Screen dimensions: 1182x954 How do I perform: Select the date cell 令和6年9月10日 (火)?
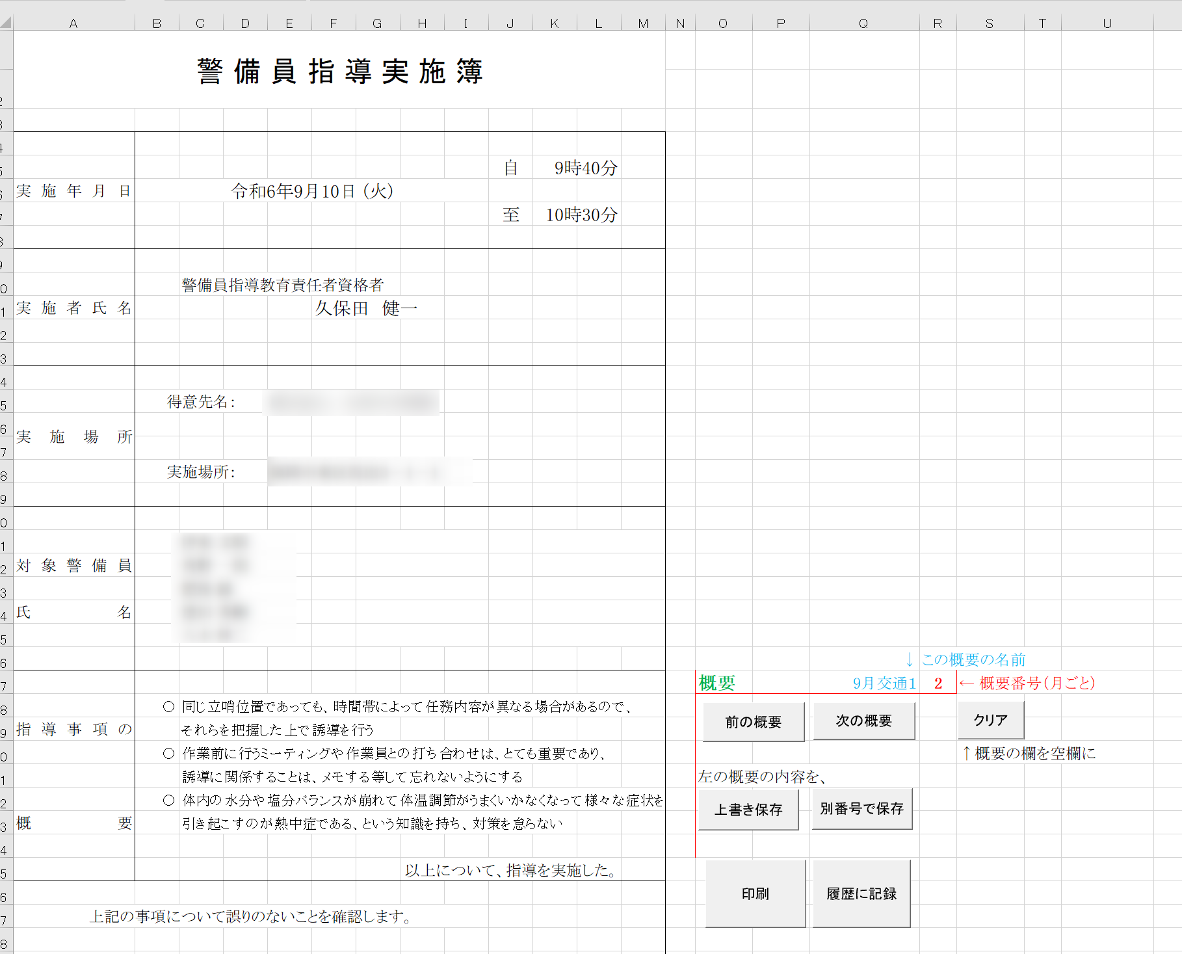[x=312, y=191]
